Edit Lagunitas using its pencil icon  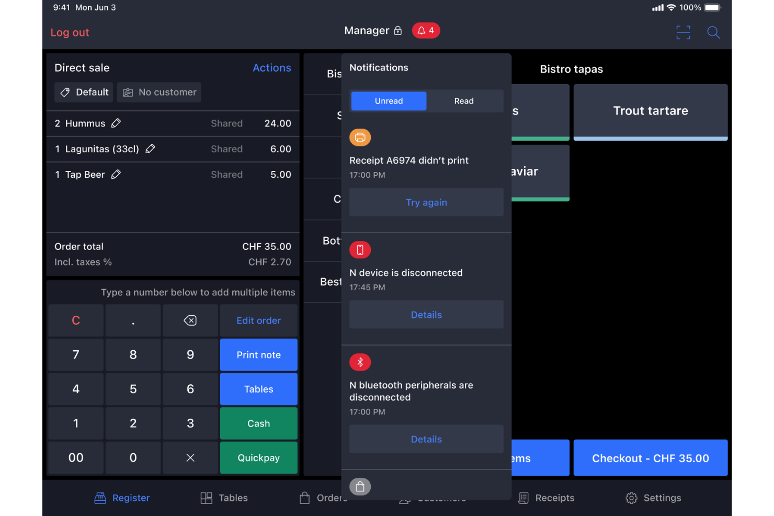coord(150,149)
